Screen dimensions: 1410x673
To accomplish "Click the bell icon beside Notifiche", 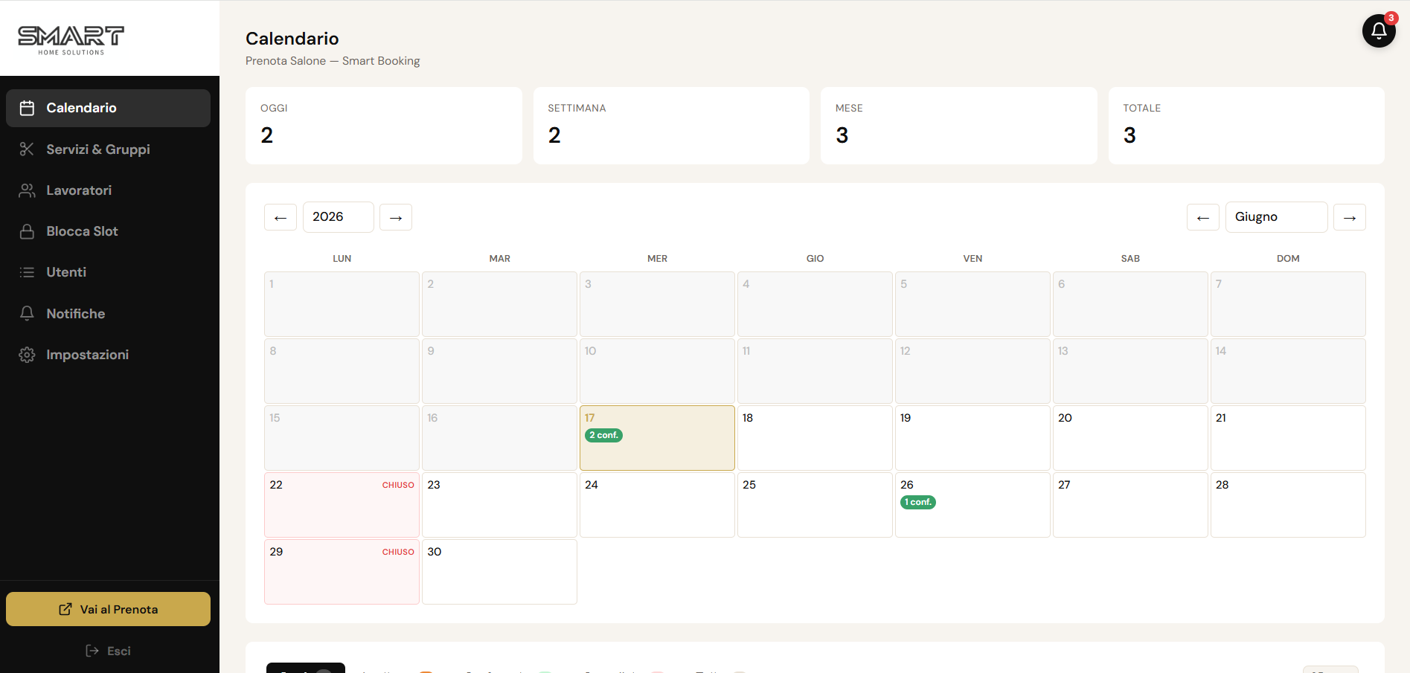I will tap(27, 314).
